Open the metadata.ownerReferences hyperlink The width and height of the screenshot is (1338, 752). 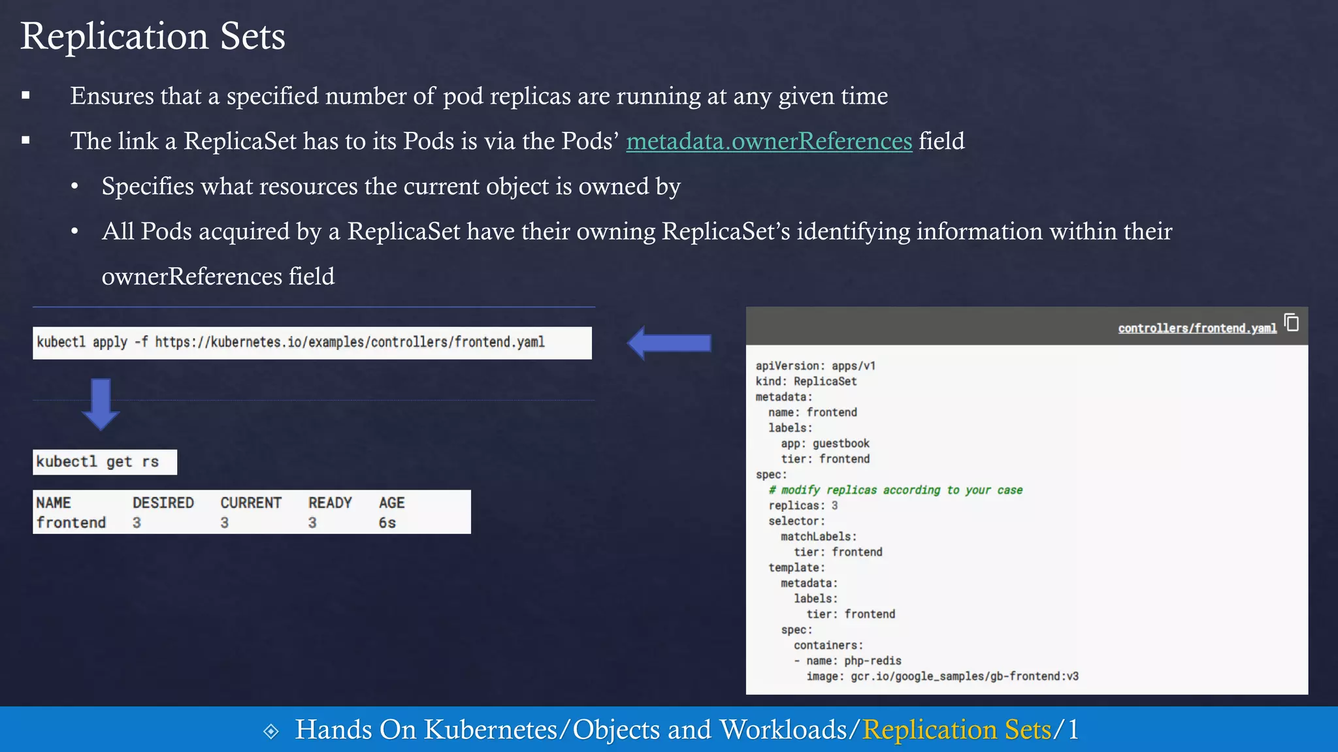click(x=769, y=141)
